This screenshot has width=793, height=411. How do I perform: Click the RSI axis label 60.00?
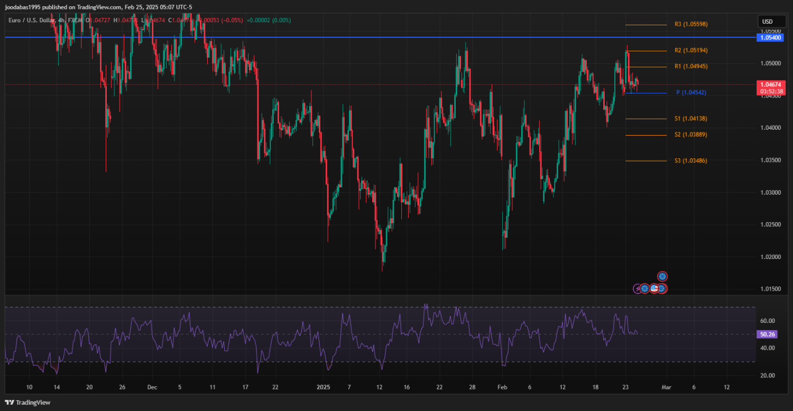768,321
